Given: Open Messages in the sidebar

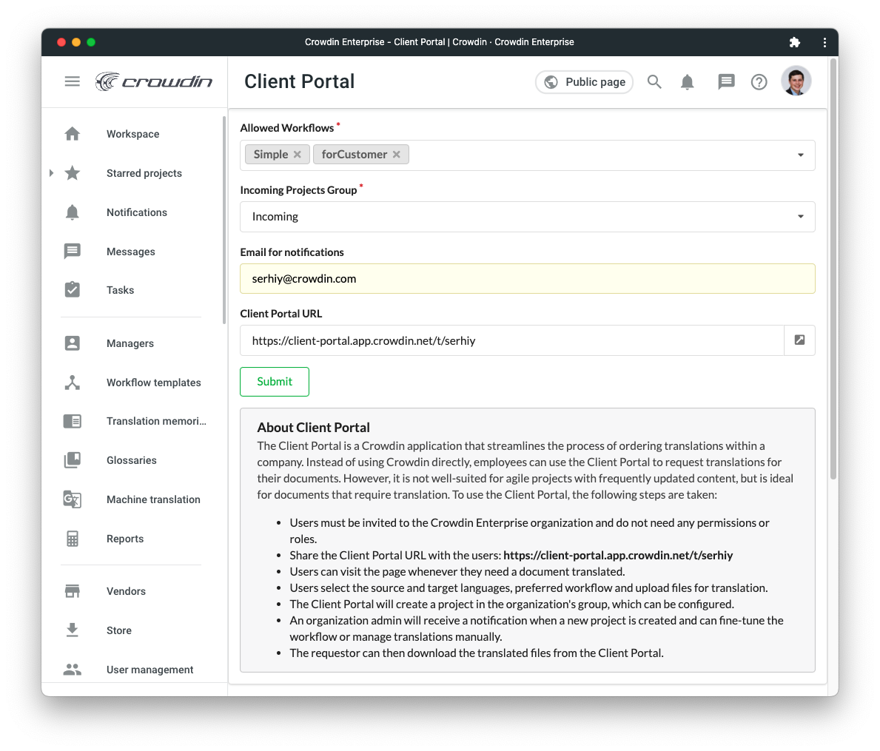Looking at the screenshot, I should coord(131,252).
